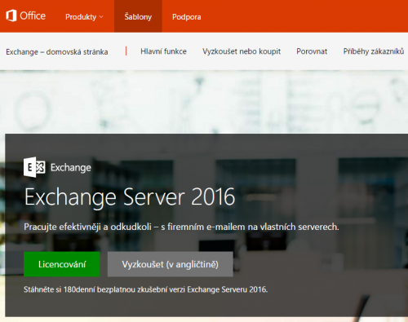
Task: Go to Exchange – domovská stránka
Action: click(57, 51)
